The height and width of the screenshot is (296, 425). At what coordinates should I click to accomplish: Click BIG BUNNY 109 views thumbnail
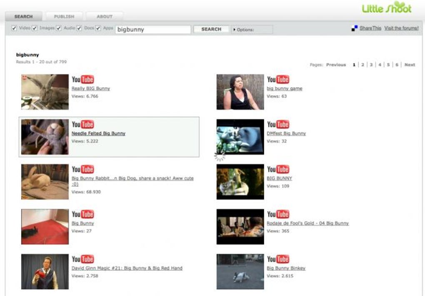tap(240, 182)
